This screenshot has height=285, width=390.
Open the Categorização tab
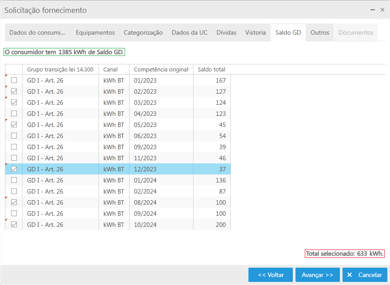point(143,32)
